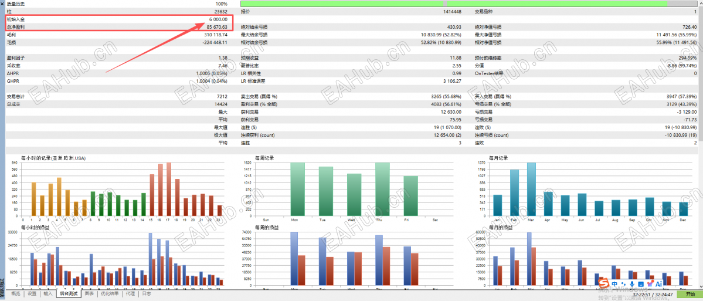Viewport: 703px width, 301px height.
Task: Click the 质量历史 value 100%
Action: (x=222, y=4)
